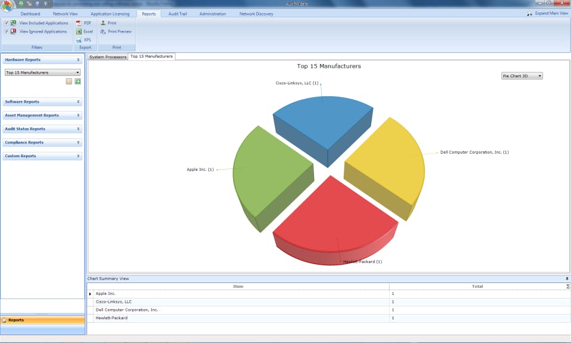Image resolution: width=571 pixels, height=343 pixels.
Task: Click the sigma summary icon in Total column
Action: (567, 286)
